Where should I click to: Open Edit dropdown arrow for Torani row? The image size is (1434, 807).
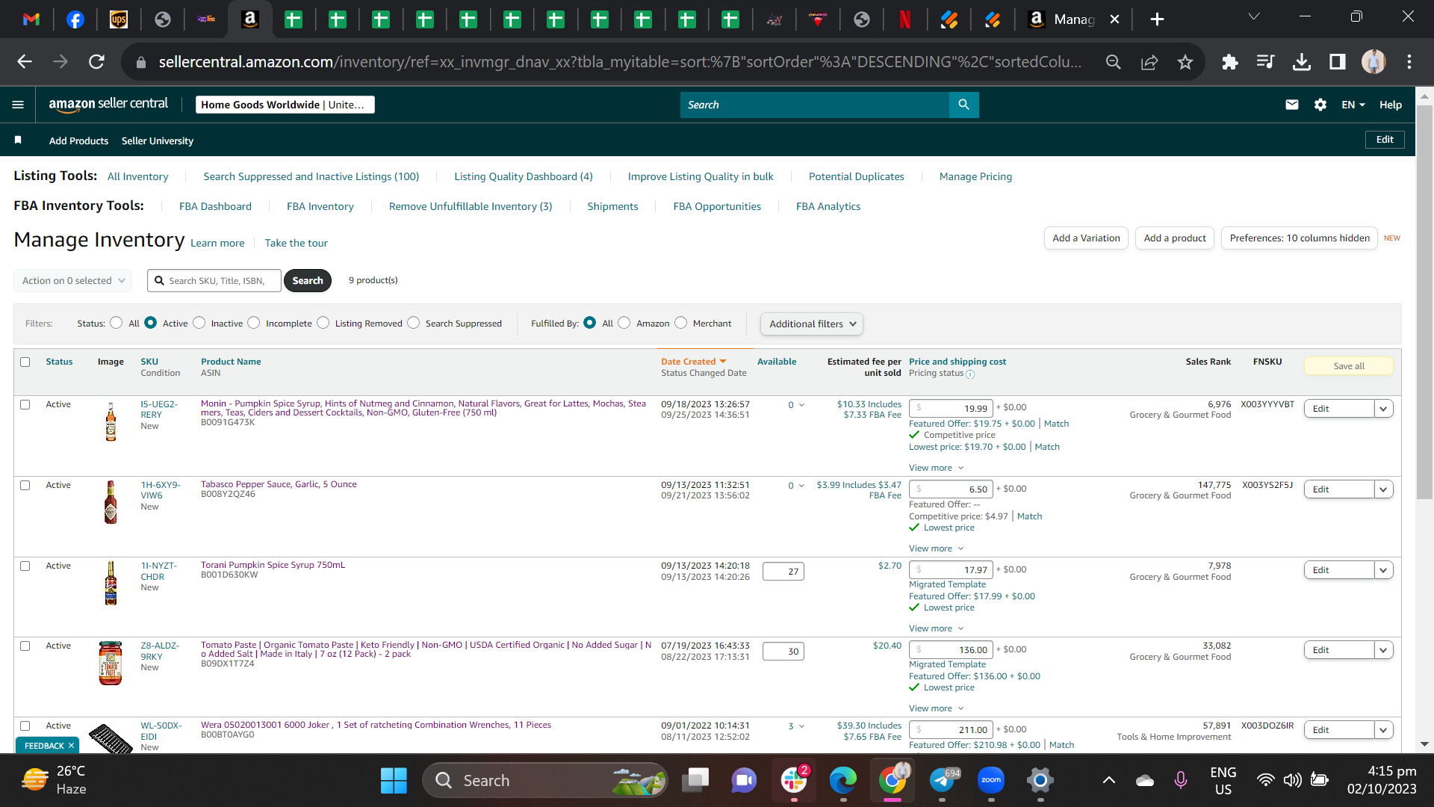click(x=1383, y=570)
